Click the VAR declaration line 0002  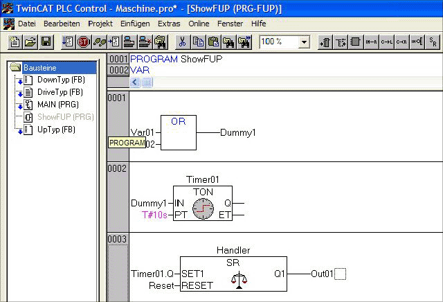[140, 70]
